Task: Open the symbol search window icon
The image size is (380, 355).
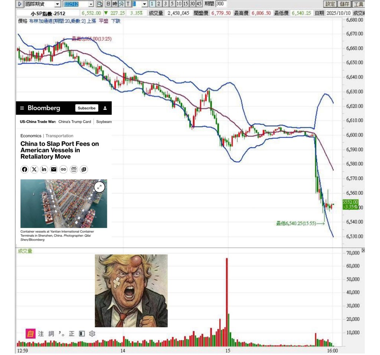Action: coord(99,4)
